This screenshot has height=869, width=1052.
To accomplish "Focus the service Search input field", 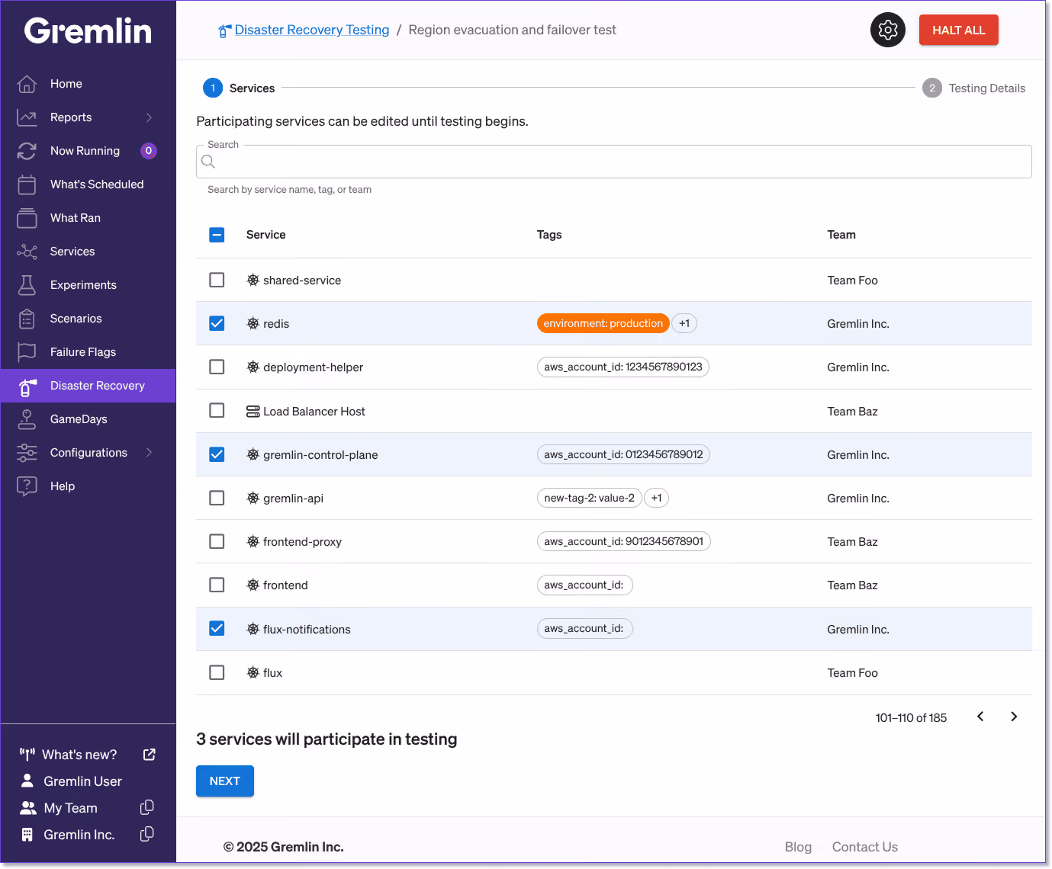I will [x=614, y=162].
